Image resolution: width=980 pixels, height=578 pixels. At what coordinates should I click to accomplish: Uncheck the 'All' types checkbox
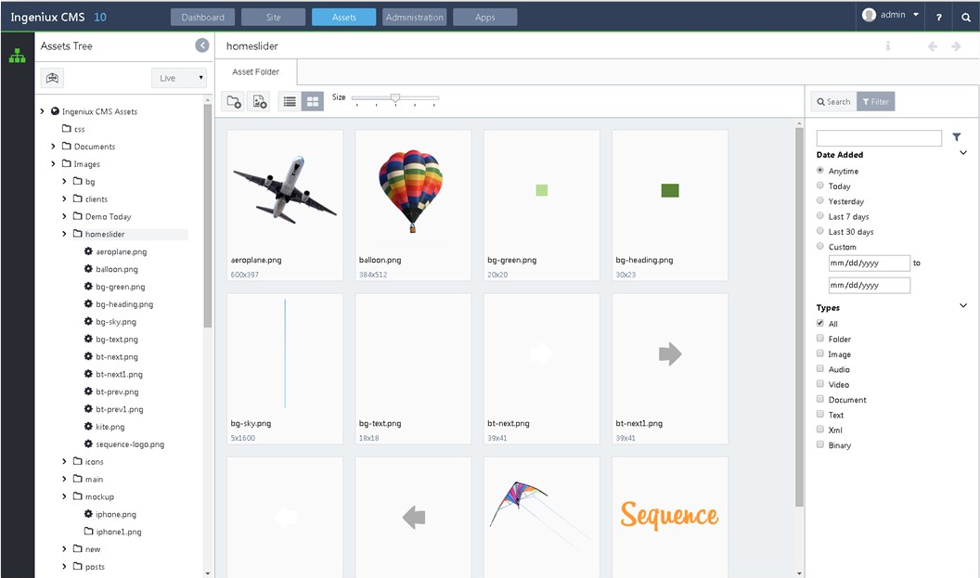pyautogui.click(x=819, y=323)
